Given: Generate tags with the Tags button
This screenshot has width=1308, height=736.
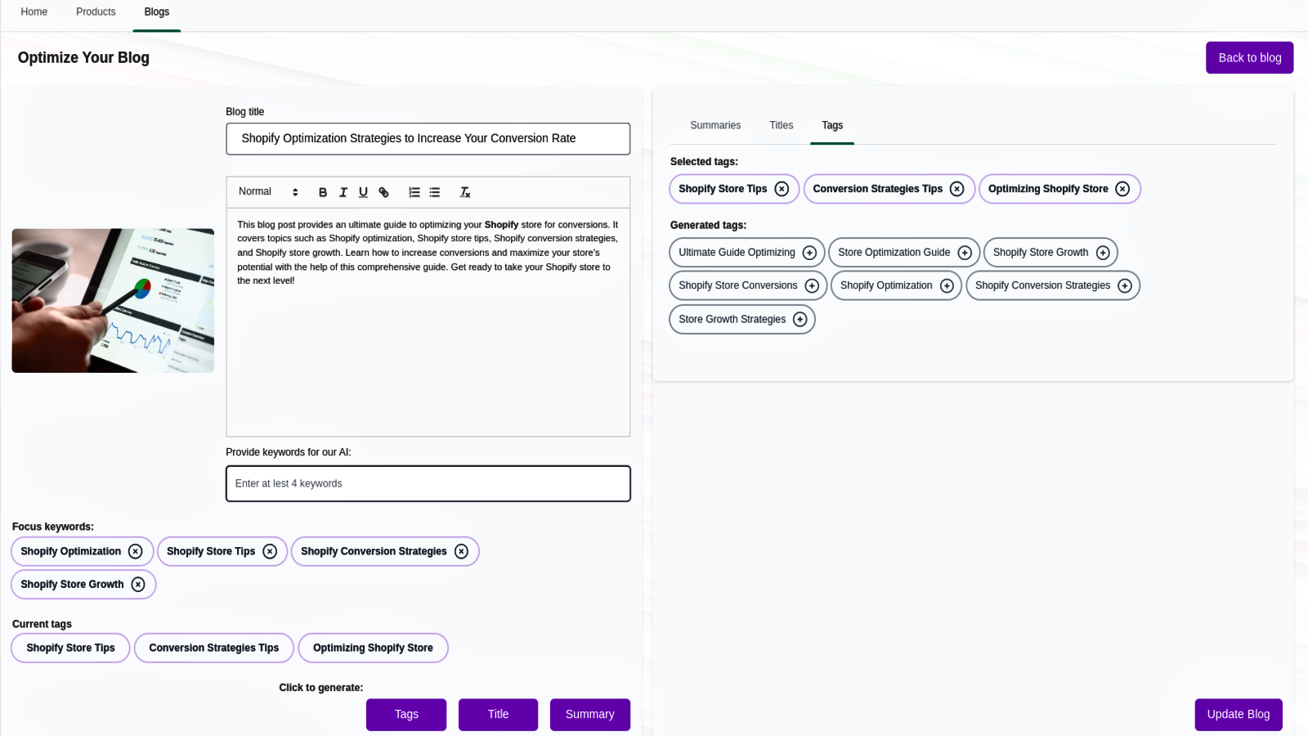Looking at the screenshot, I should pos(406,715).
